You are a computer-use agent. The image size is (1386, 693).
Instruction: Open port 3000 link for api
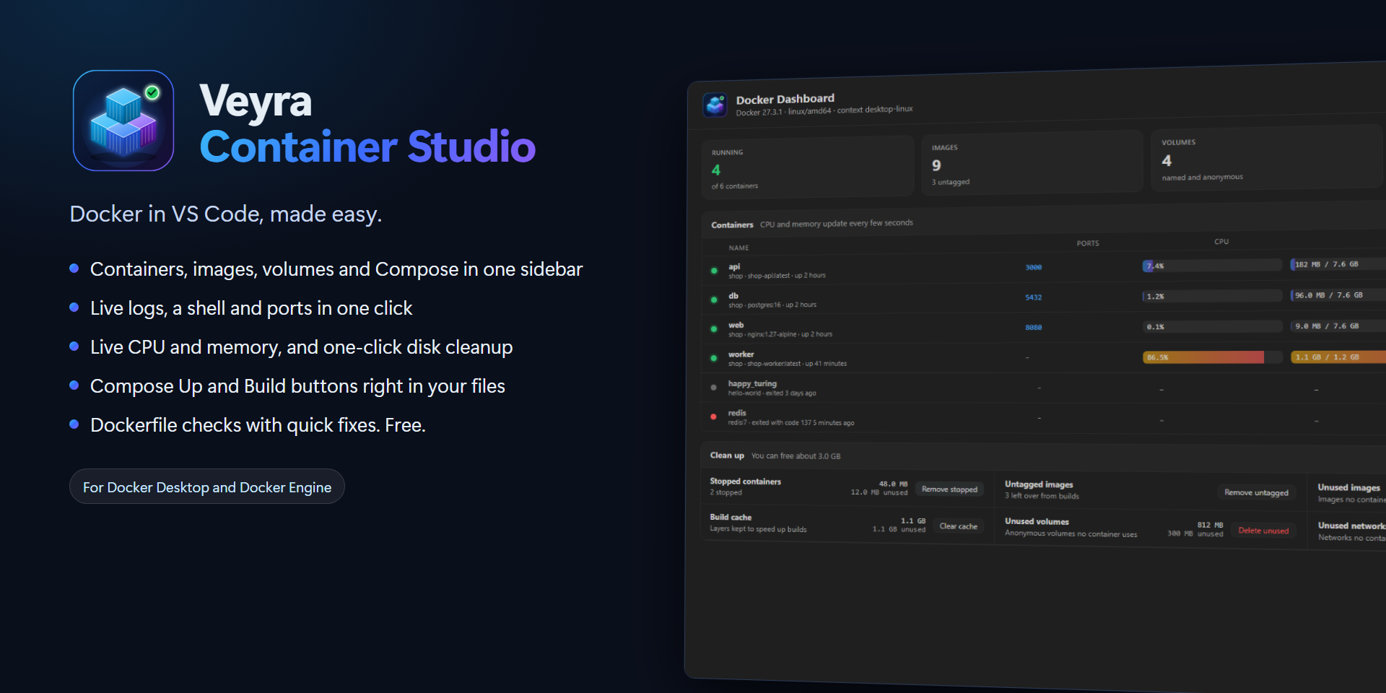point(1034,267)
